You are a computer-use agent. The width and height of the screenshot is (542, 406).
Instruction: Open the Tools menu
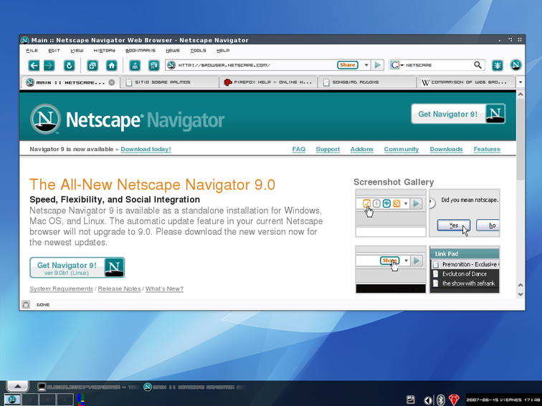tap(198, 50)
